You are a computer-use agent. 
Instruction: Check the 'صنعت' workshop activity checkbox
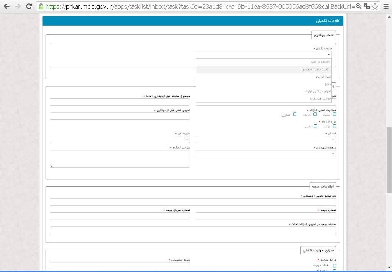click(334, 114)
